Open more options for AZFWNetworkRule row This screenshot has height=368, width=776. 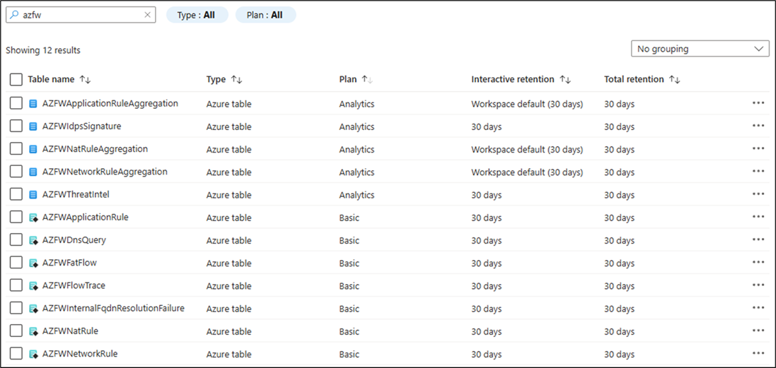[758, 353]
